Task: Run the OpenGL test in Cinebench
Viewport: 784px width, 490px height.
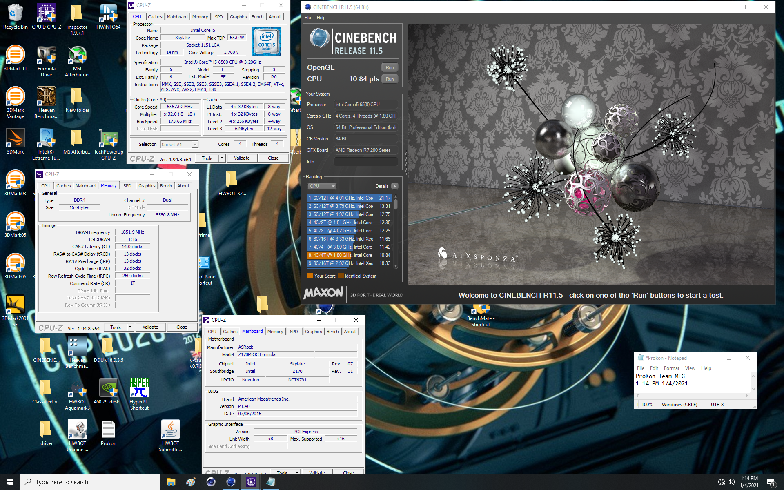Action: tap(390, 68)
